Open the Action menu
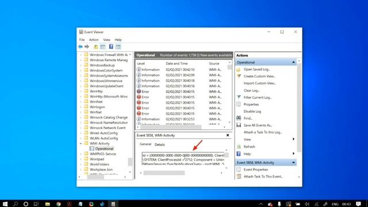Image resolution: width=368 pixels, height=207 pixels. click(x=94, y=40)
